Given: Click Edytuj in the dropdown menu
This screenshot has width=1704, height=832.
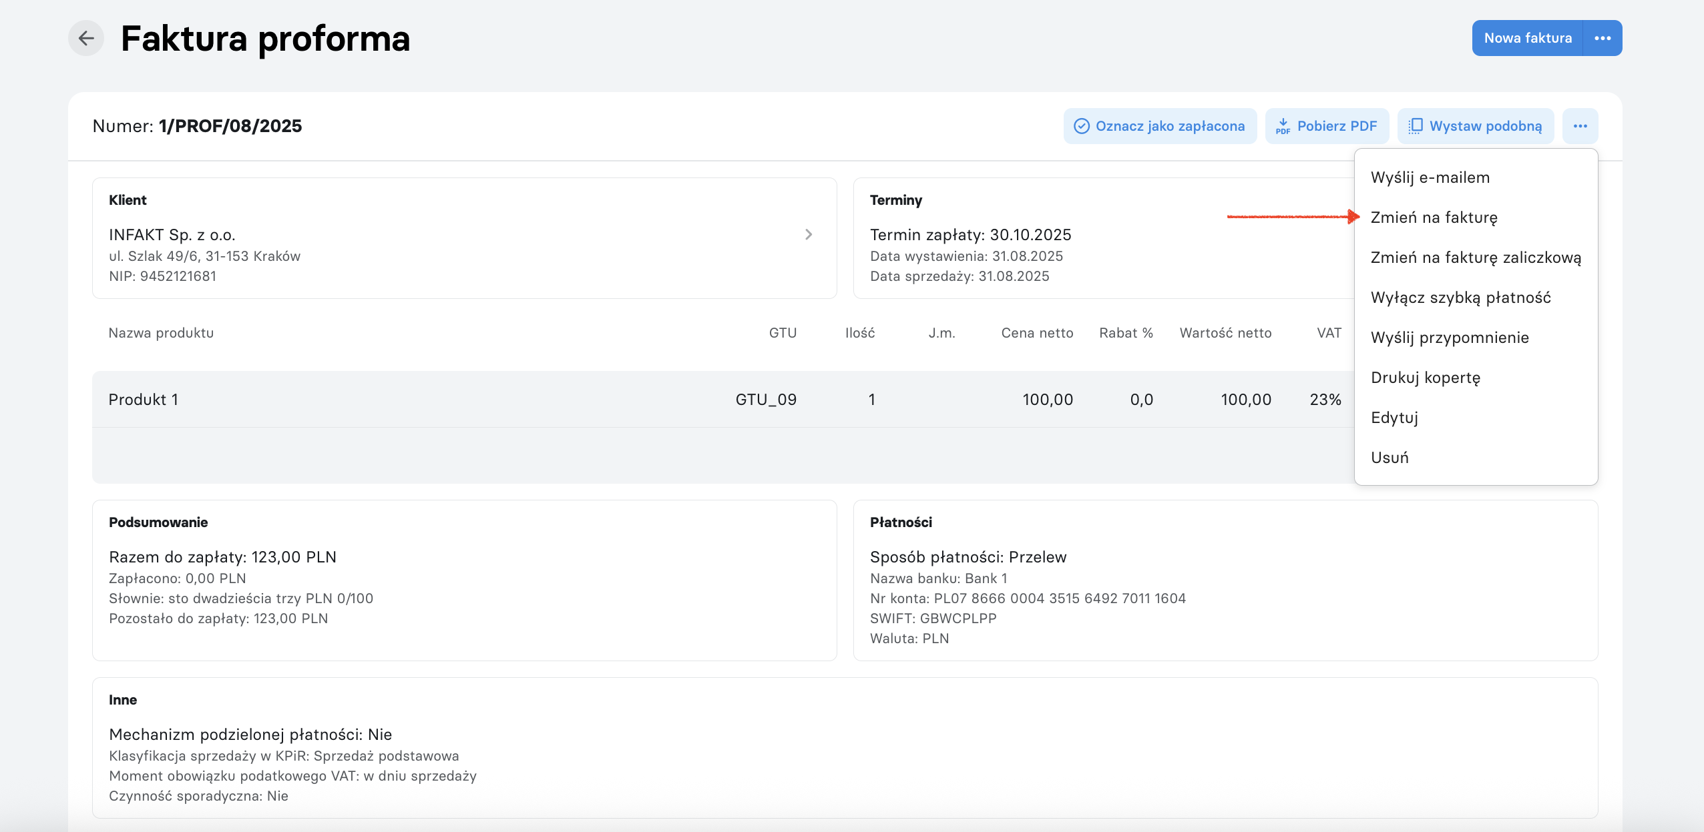Looking at the screenshot, I should coord(1476,418).
